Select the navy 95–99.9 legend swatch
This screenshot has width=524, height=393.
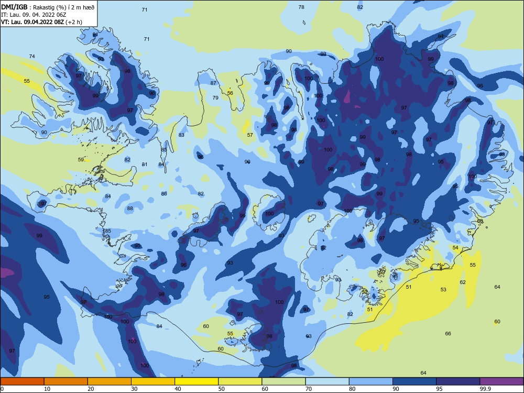[458, 381]
